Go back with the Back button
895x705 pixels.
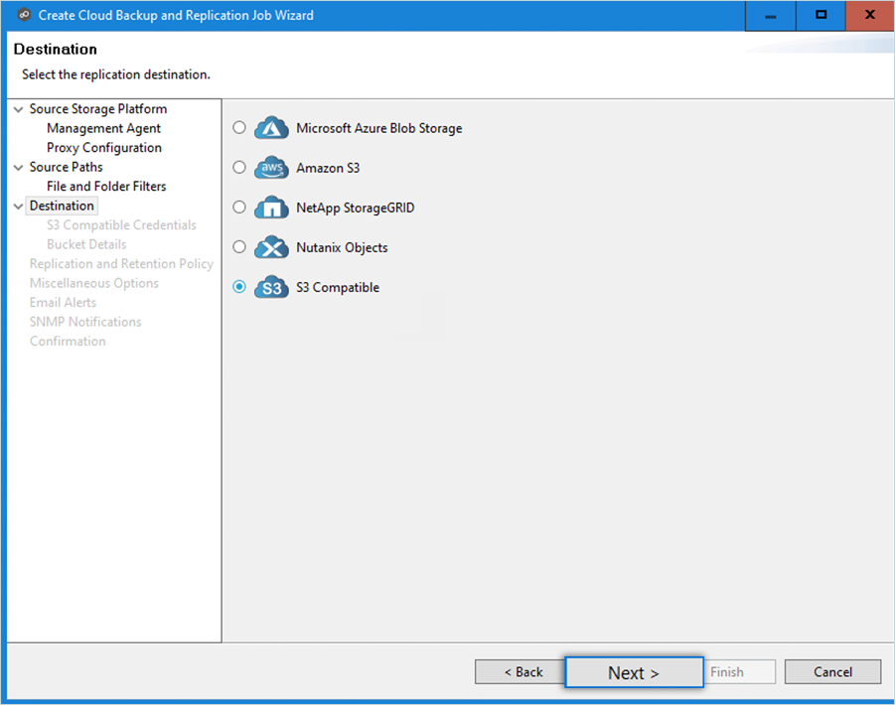coord(520,672)
